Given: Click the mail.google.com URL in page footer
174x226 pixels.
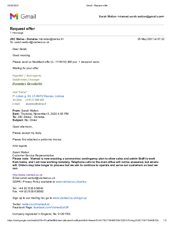Looking at the screenshot, I should (82, 221).
